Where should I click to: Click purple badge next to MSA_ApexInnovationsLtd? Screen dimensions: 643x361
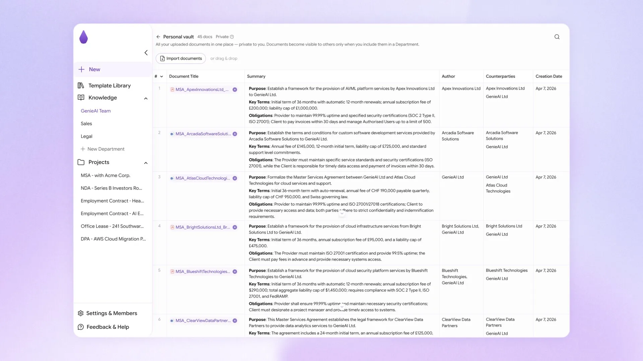tap(235, 90)
